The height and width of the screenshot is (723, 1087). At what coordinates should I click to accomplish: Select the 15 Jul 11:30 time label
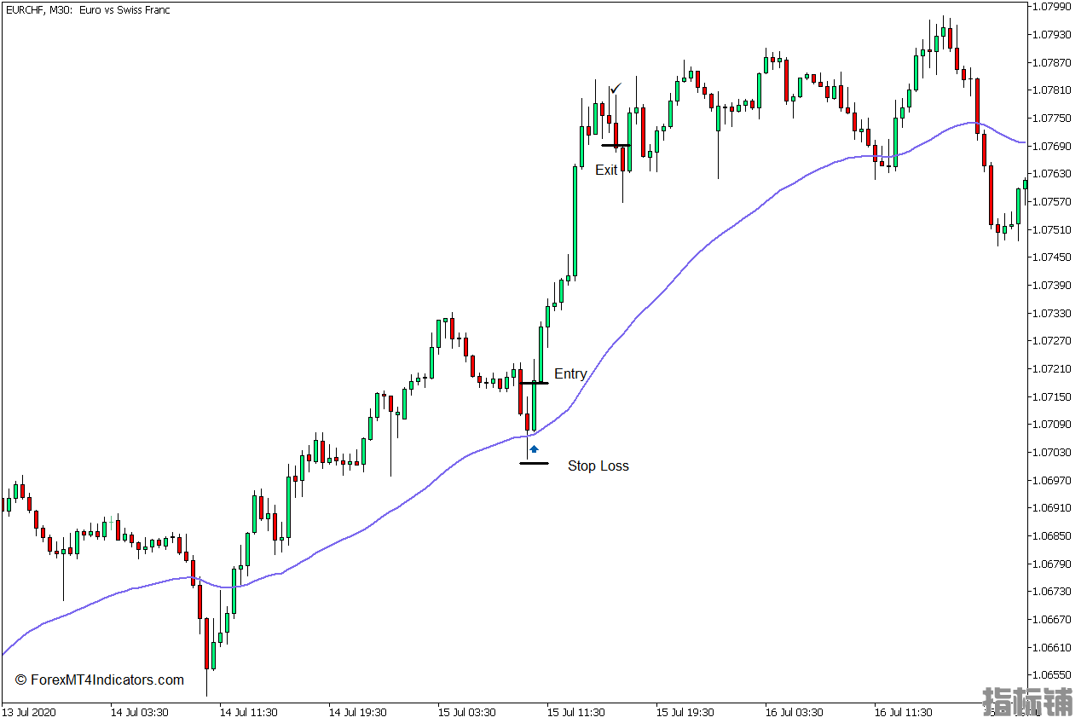pos(576,712)
